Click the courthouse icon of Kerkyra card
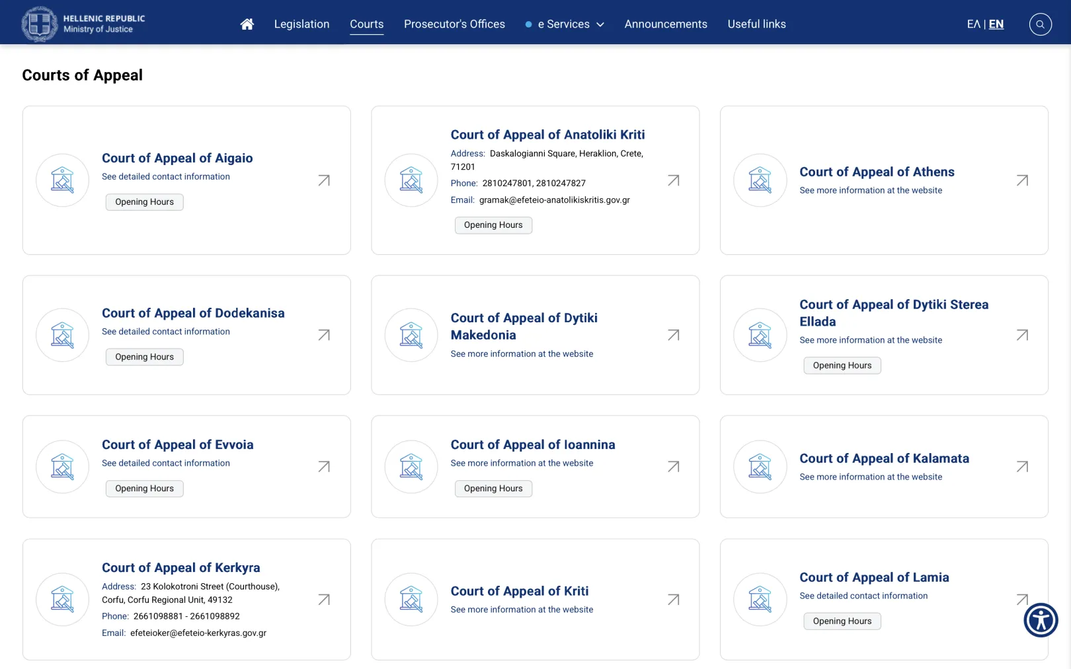This screenshot has width=1071, height=669. 62,600
